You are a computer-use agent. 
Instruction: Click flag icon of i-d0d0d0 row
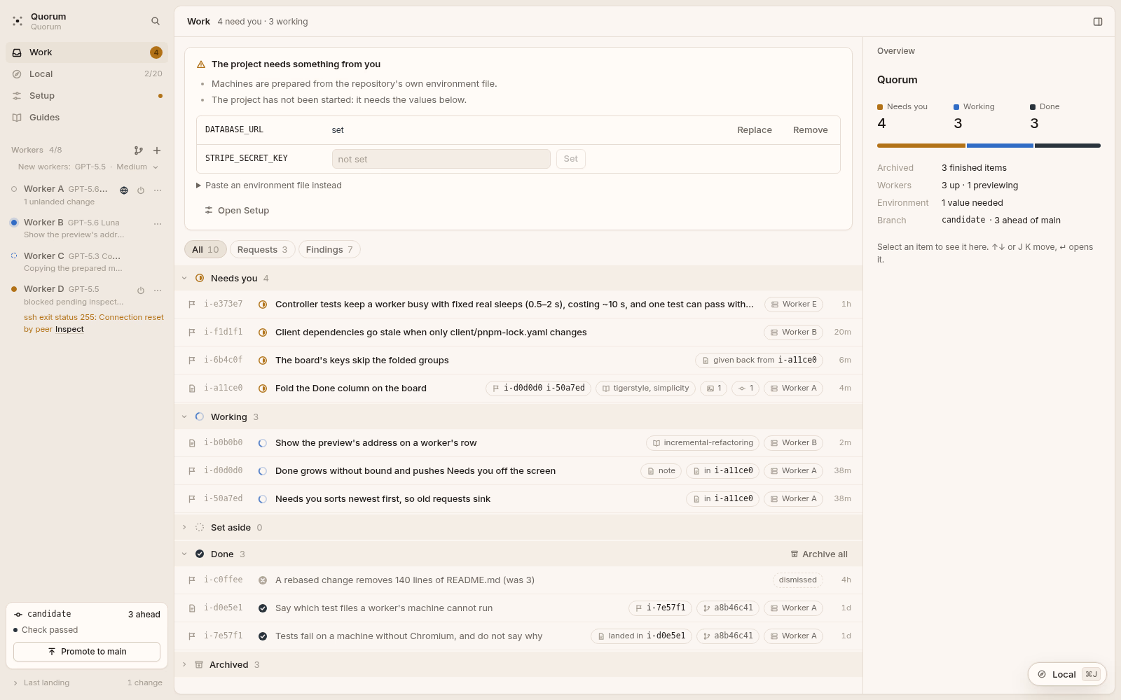pos(192,471)
